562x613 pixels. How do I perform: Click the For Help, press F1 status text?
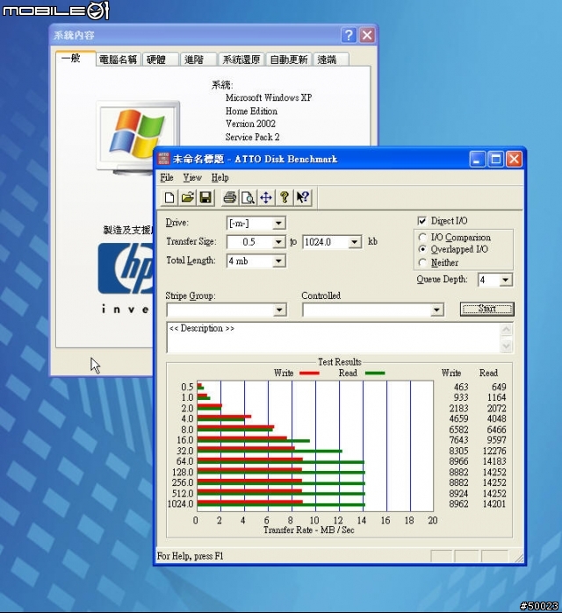pyautogui.click(x=191, y=556)
